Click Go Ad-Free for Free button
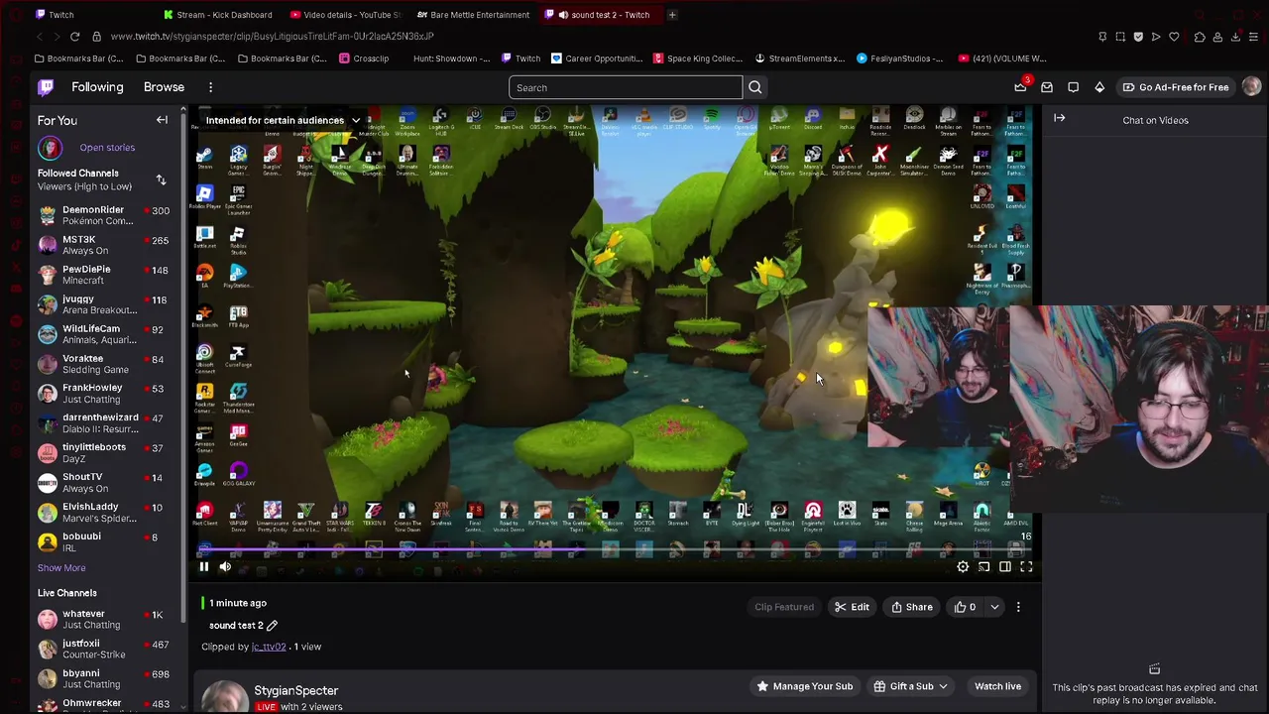Screen dimensions: 1269x714 (x=1175, y=87)
